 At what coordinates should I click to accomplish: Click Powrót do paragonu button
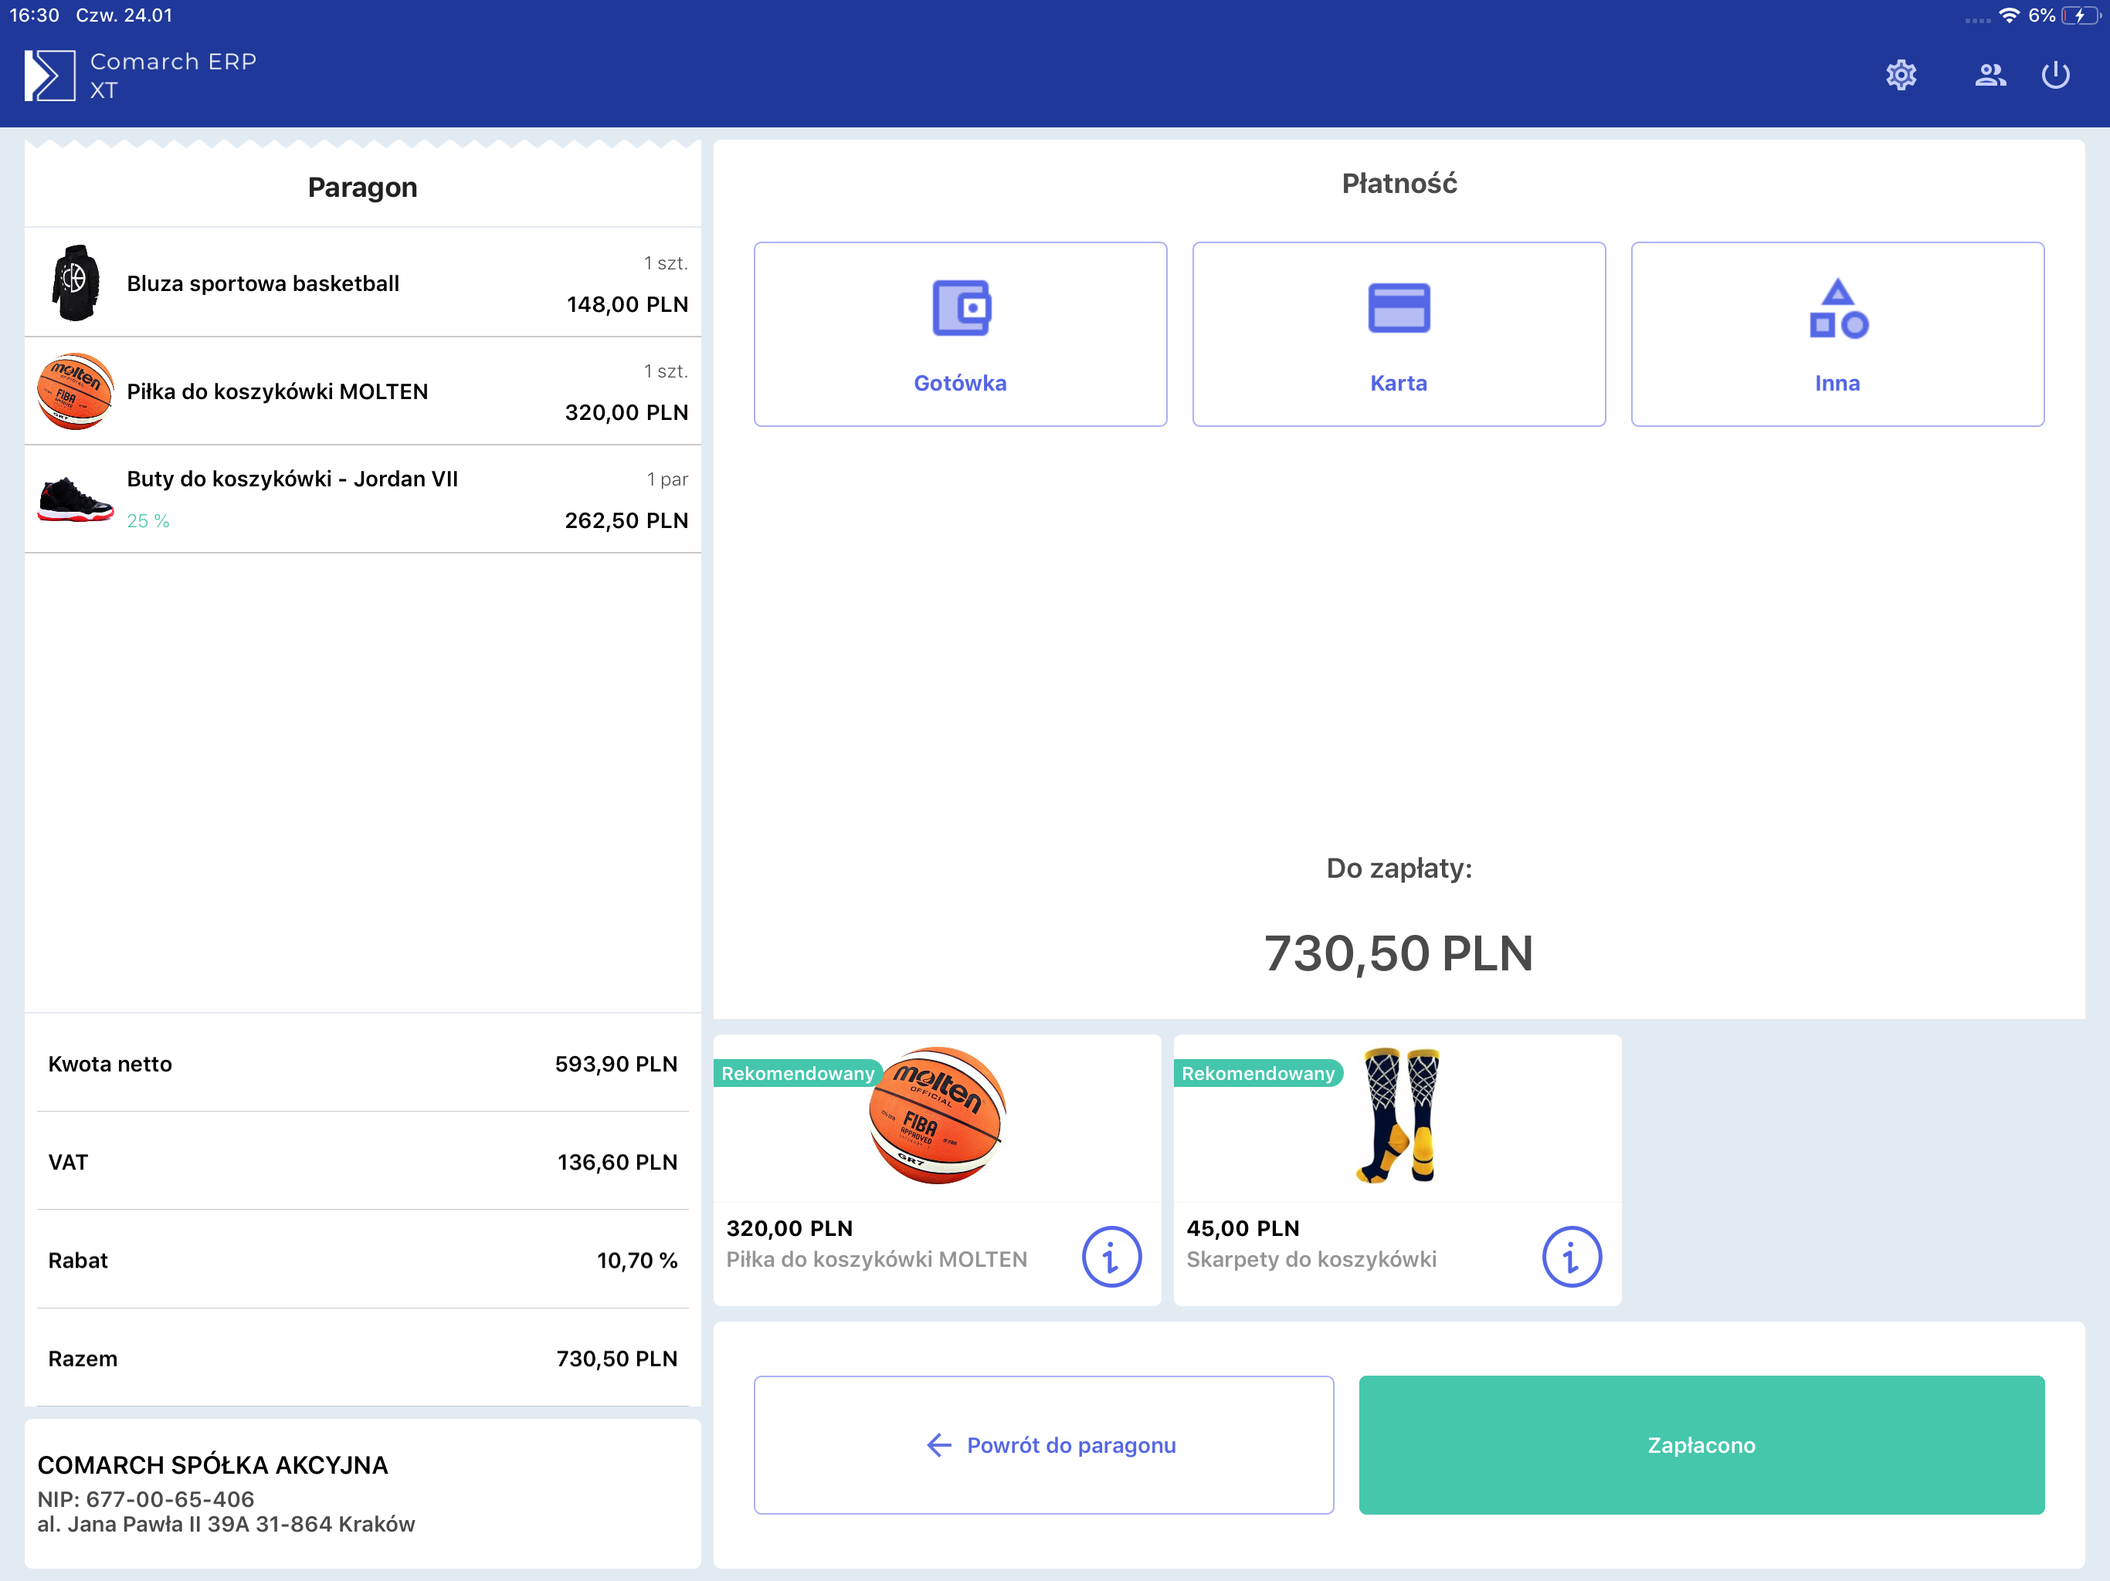coord(1043,1444)
